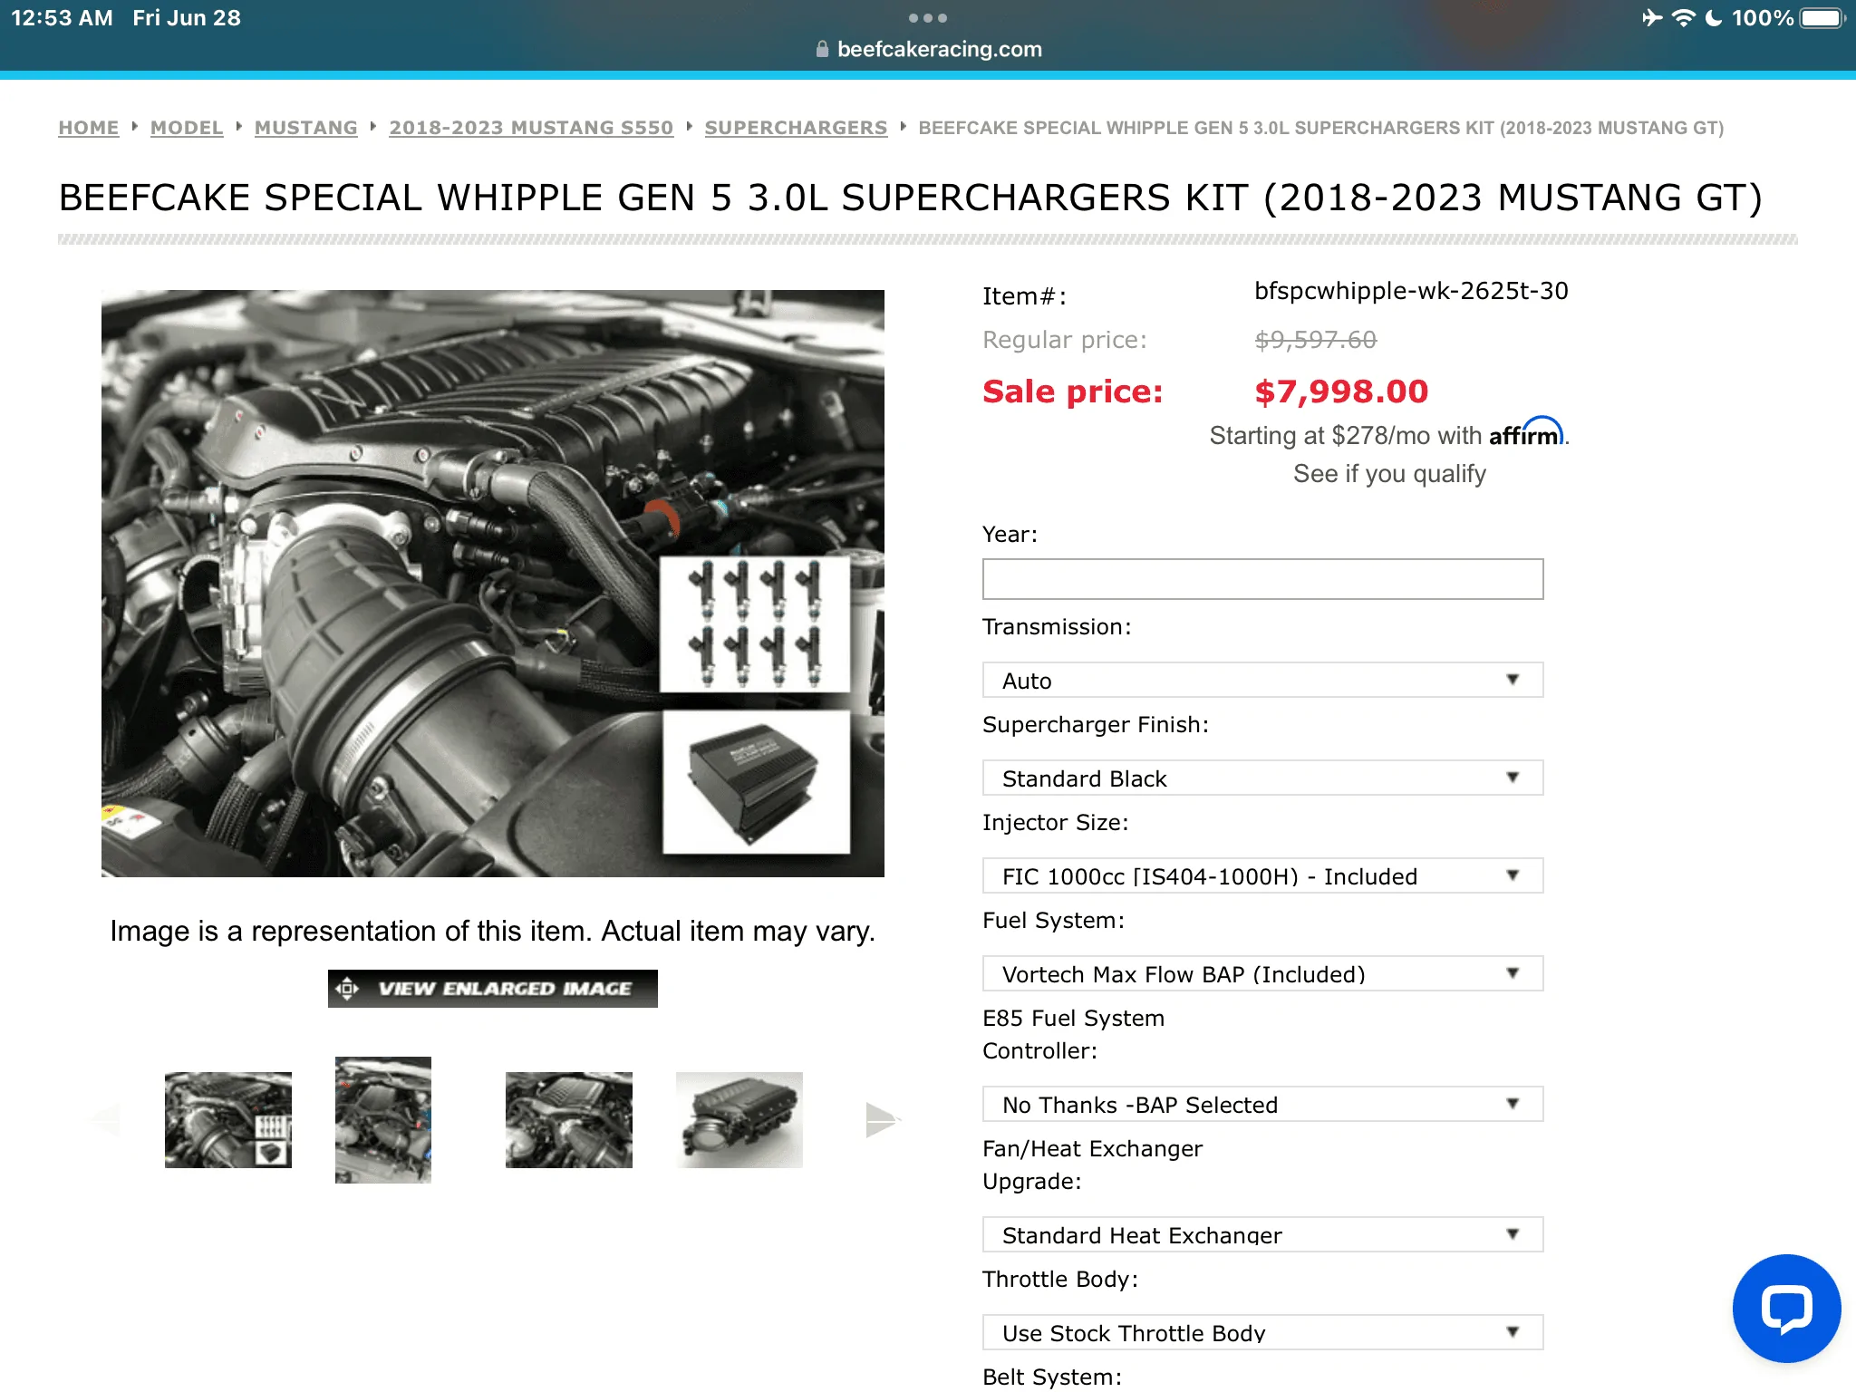Click the sale price $7,998.00
The height and width of the screenshot is (1392, 1856).
pyautogui.click(x=1341, y=391)
